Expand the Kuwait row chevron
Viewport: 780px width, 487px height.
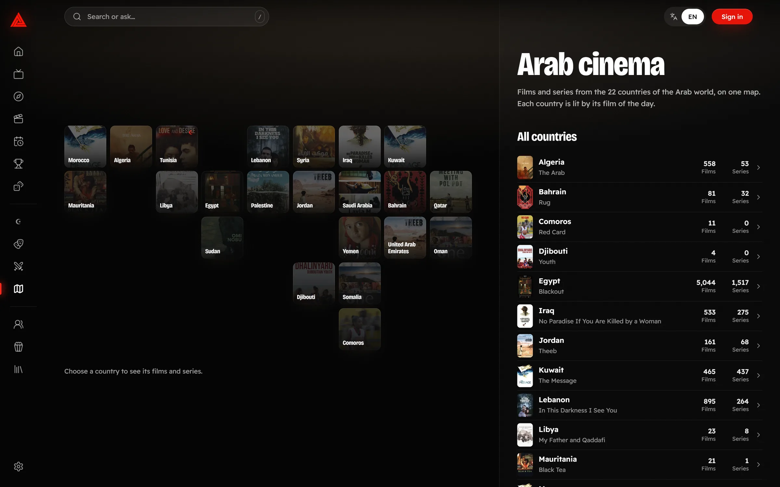tap(758, 376)
